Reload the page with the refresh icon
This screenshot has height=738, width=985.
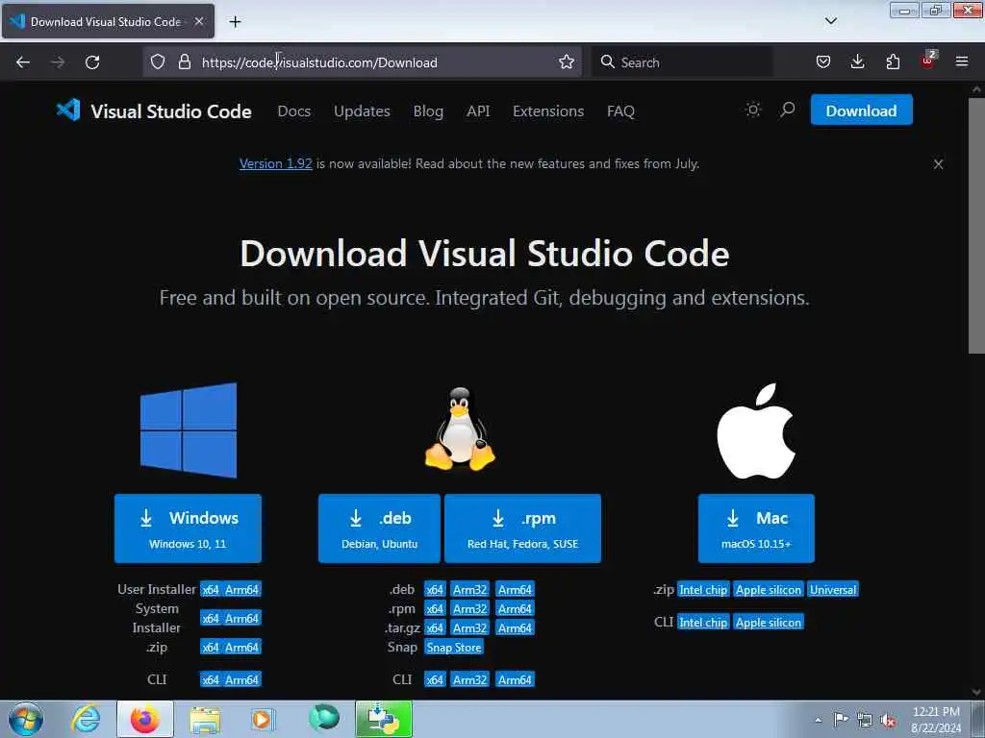[92, 62]
